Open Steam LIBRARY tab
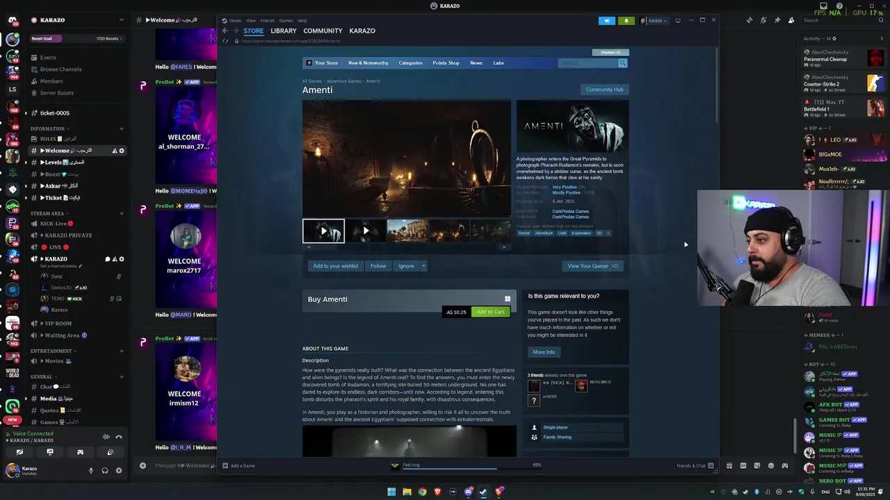Image resolution: width=890 pixels, height=500 pixels. coord(283,31)
